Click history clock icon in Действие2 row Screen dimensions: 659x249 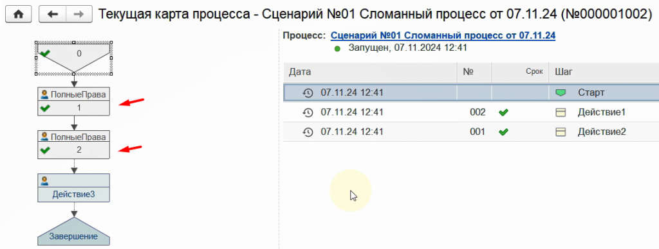coord(308,132)
